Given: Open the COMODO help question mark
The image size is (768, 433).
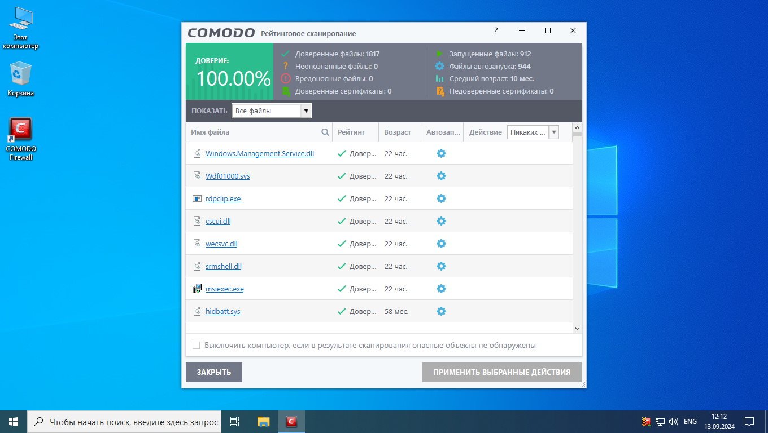Looking at the screenshot, I should tap(496, 30).
